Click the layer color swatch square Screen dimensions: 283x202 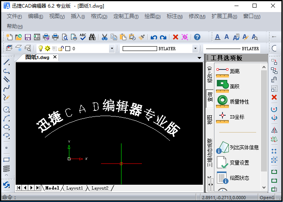pos(68,49)
